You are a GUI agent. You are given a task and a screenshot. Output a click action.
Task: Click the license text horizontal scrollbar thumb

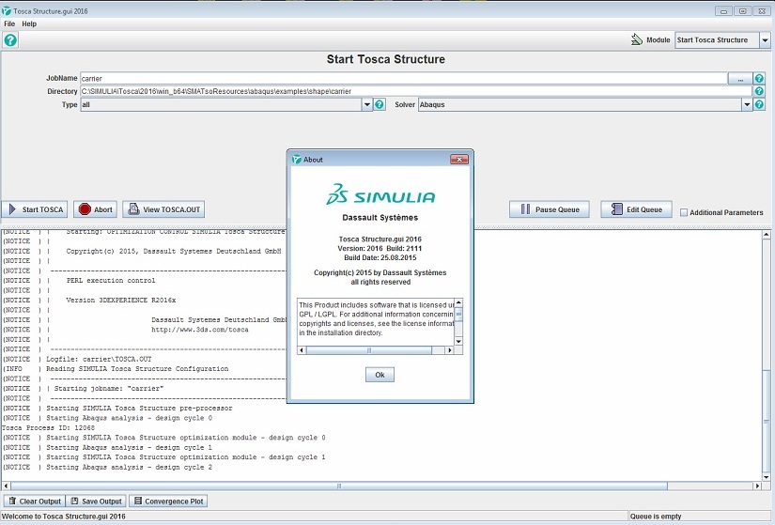369,350
